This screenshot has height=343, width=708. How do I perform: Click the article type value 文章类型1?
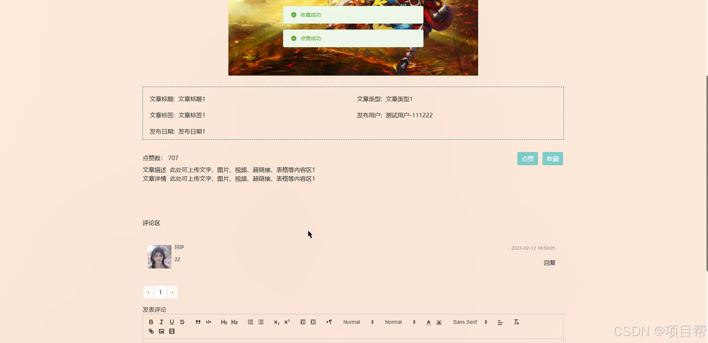pos(399,99)
